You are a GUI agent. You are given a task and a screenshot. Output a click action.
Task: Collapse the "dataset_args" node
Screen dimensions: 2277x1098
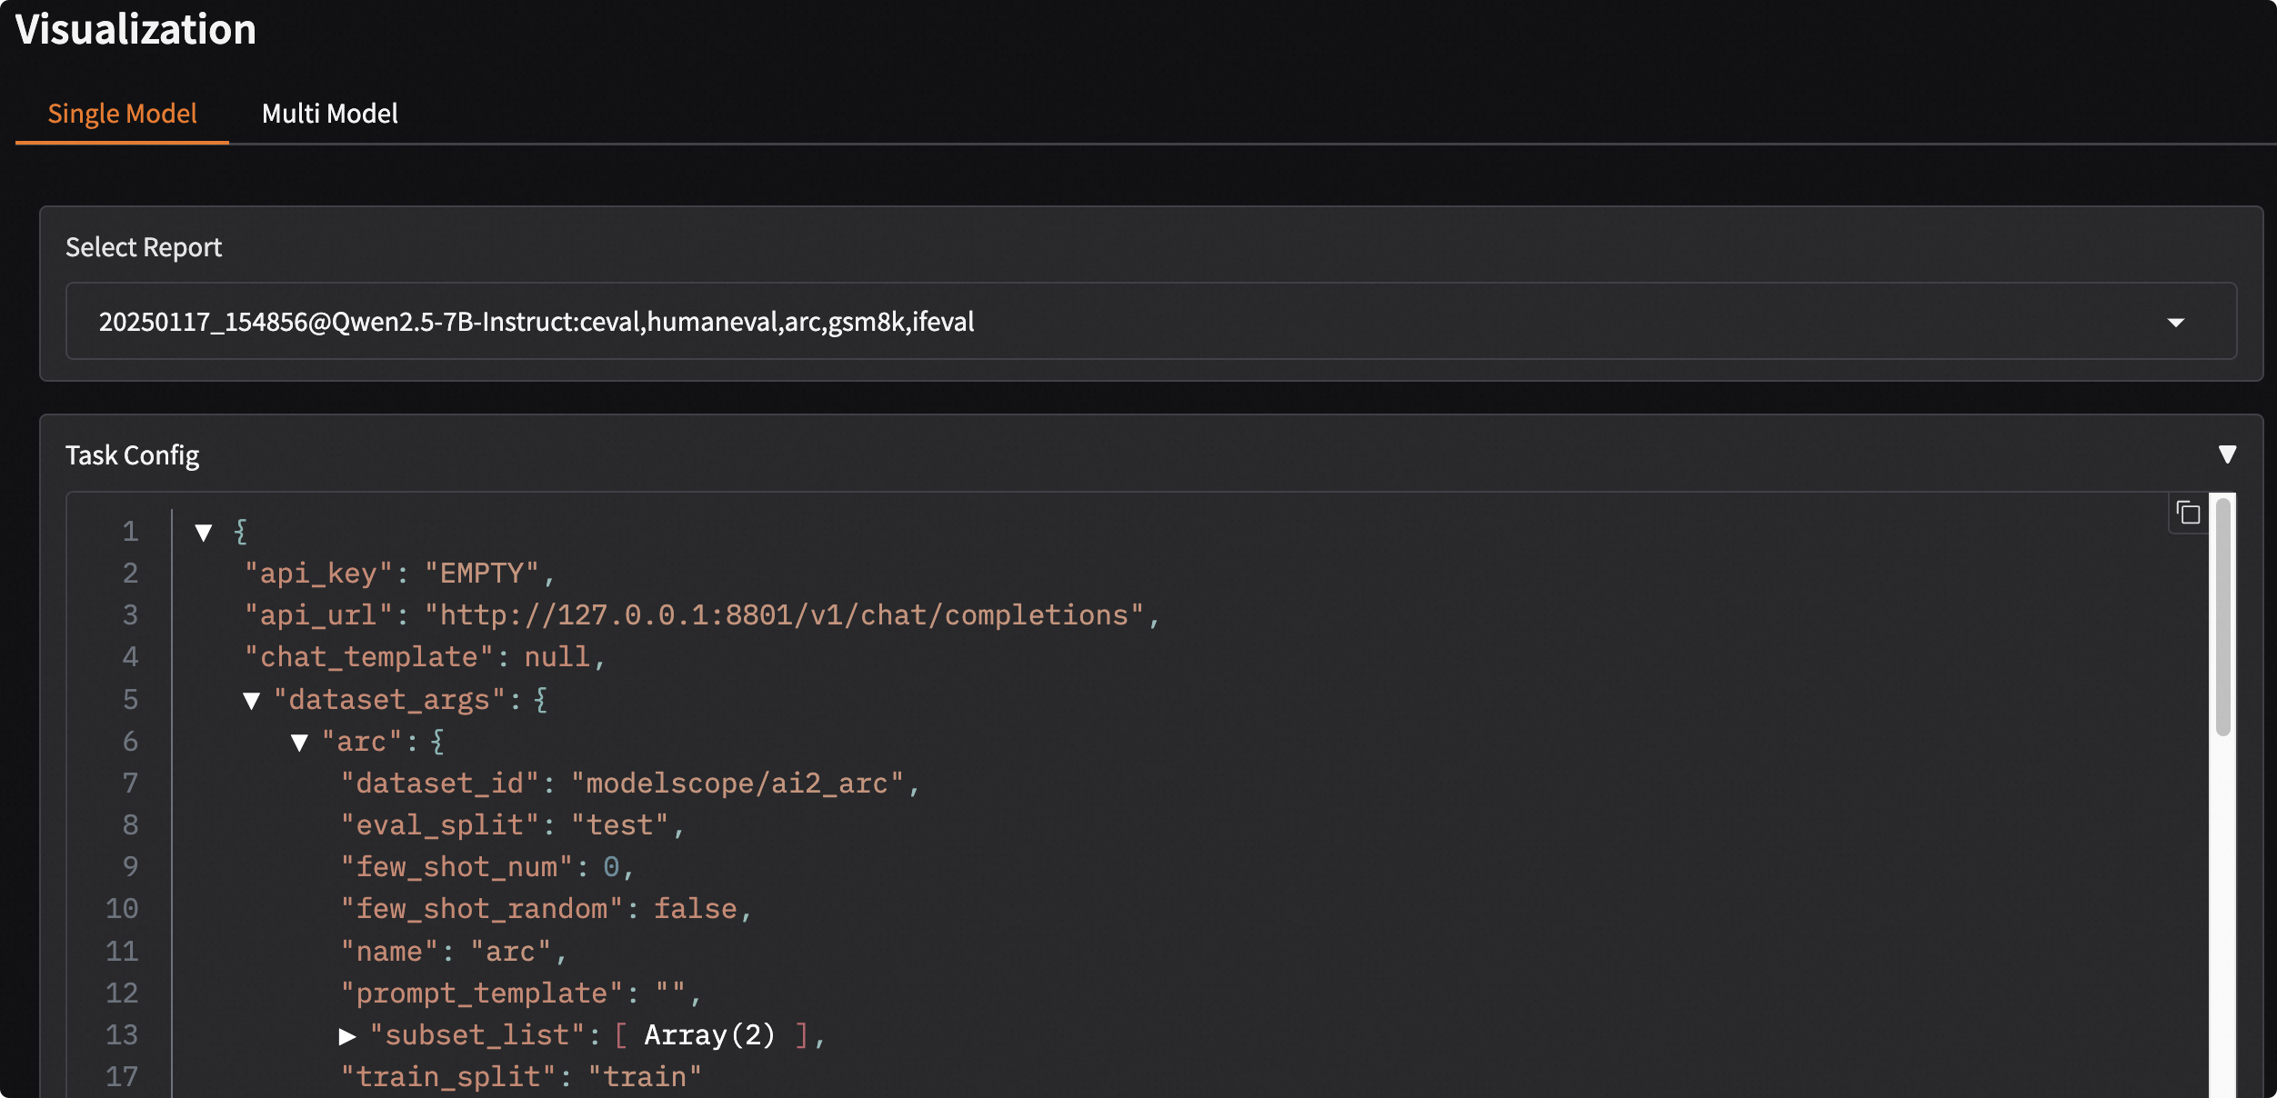coord(252,701)
